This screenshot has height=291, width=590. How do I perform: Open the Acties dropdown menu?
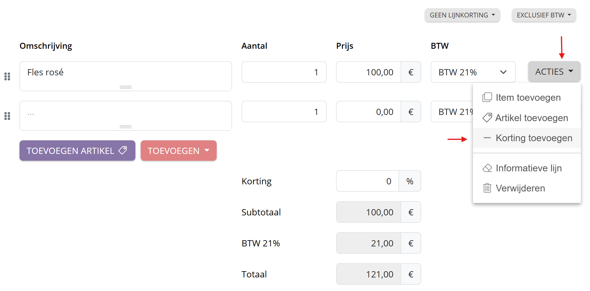pos(554,72)
